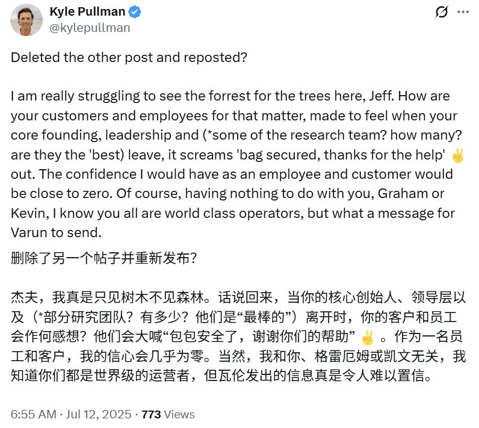This screenshot has height=428, width=479.
Task: Click the blue verified badge icon
Action: [135, 12]
